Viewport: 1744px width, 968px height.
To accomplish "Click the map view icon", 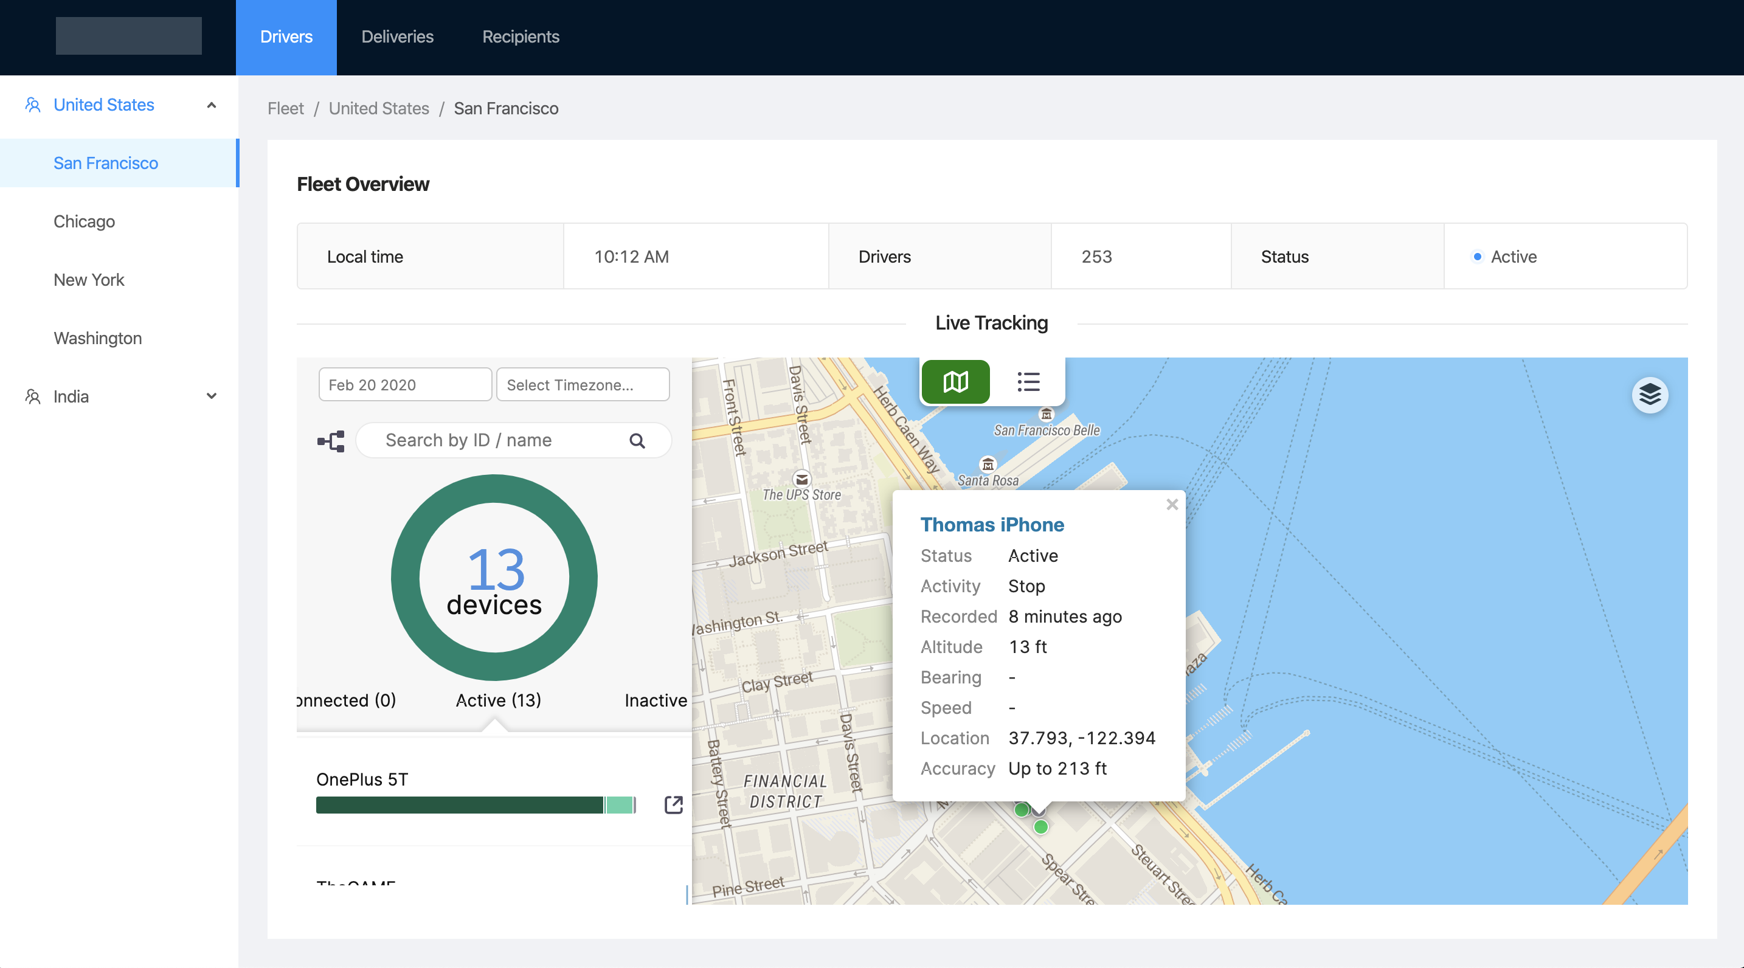I will (953, 381).
